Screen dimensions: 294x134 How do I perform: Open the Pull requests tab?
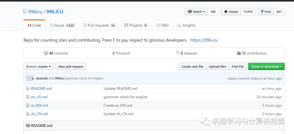pos(98,25)
